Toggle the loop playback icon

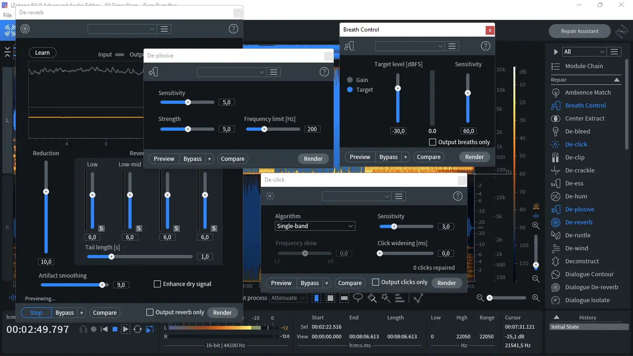138,329
